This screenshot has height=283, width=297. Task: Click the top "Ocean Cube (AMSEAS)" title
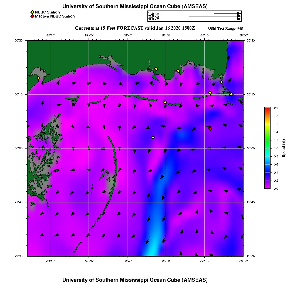[x=135, y=6]
